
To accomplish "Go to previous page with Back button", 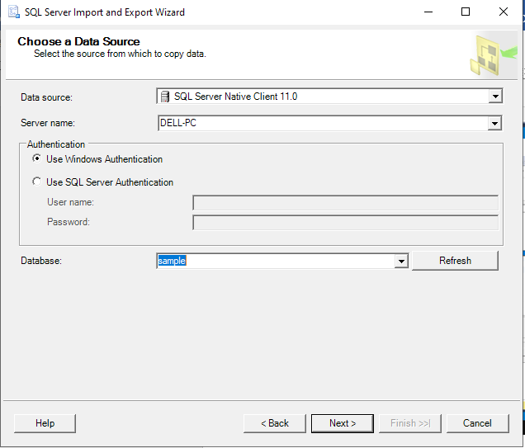I will coord(275,423).
